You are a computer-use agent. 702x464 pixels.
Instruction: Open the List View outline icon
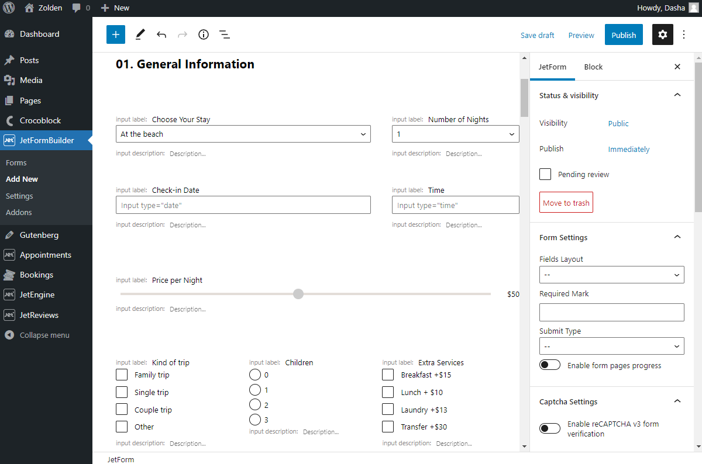(x=225, y=34)
